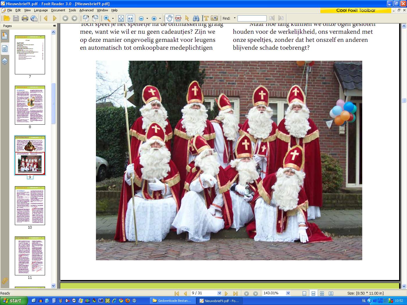Click the Open file folder icon

(7, 18)
